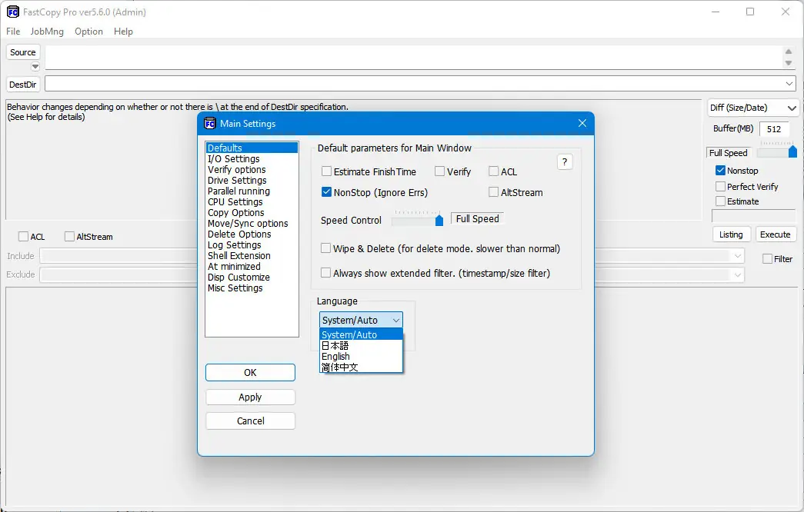
Task: Toggle Estimate checkbox in main window
Action: [x=720, y=201]
